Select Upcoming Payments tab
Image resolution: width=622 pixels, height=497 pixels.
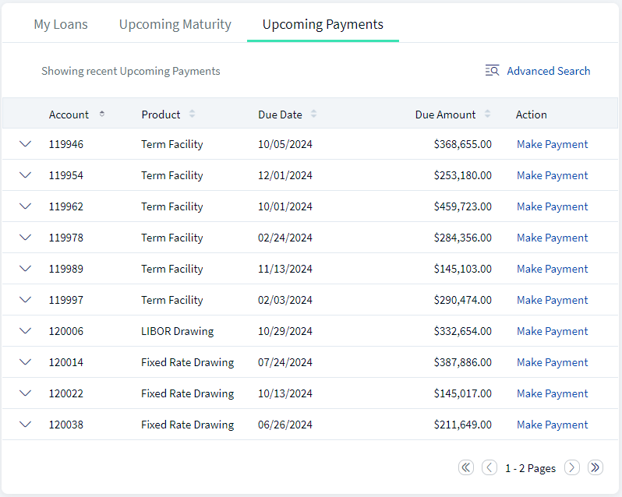(x=323, y=25)
